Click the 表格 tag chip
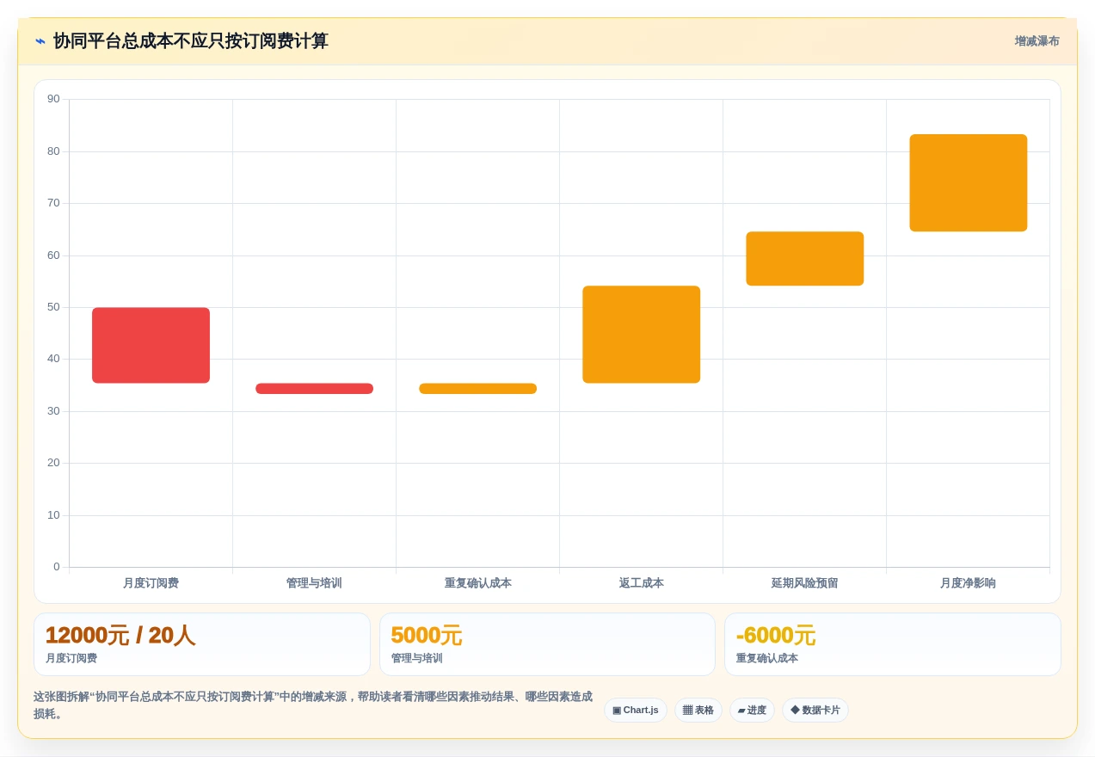The width and height of the screenshot is (1095, 757). tap(698, 710)
